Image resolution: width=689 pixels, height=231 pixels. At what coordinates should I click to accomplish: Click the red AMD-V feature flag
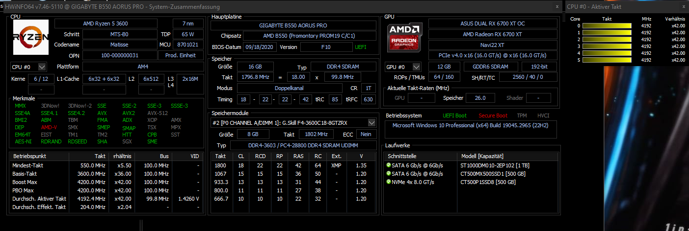[x=49, y=127]
